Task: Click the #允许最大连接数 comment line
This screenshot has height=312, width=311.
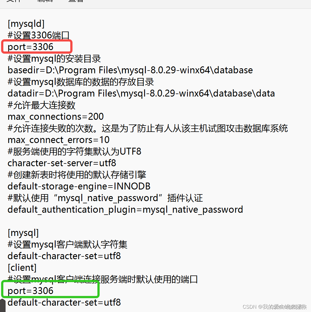Action: coord(42,105)
